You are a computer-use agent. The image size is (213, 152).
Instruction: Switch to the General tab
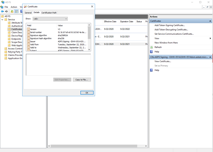pos(28,12)
